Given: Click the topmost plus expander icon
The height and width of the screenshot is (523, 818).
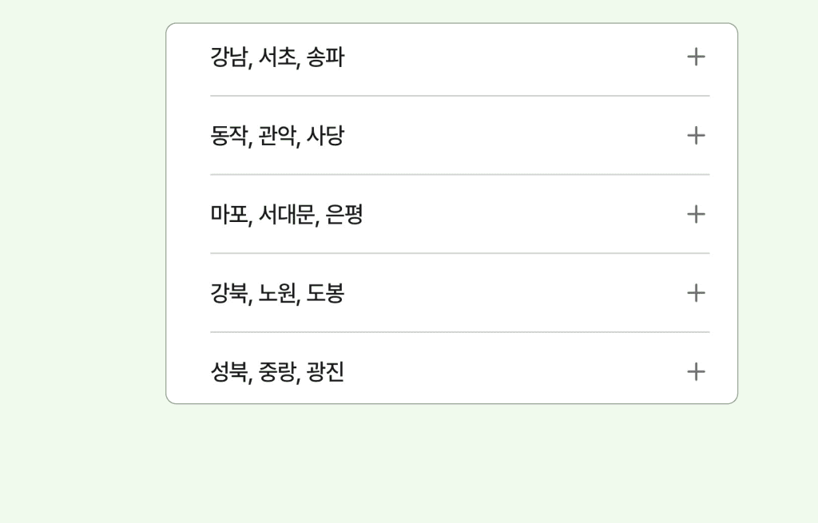Looking at the screenshot, I should (x=696, y=56).
